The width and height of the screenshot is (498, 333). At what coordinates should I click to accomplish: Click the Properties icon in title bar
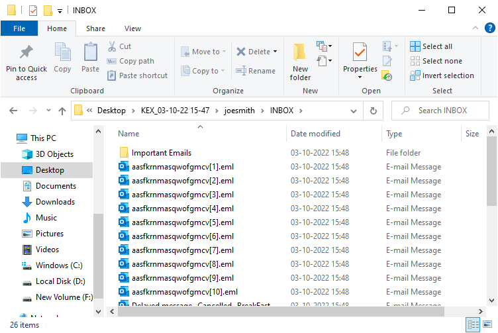pyautogui.click(x=33, y=10)
